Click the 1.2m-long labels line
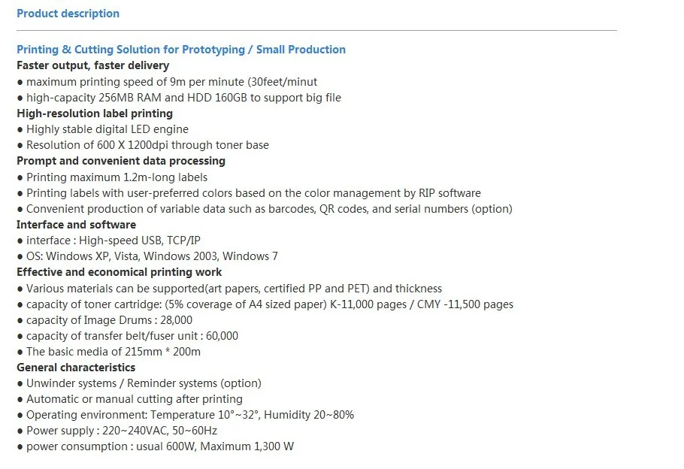Image resolution: width=684 pixels, height=469 pixels. click(112, 177)
